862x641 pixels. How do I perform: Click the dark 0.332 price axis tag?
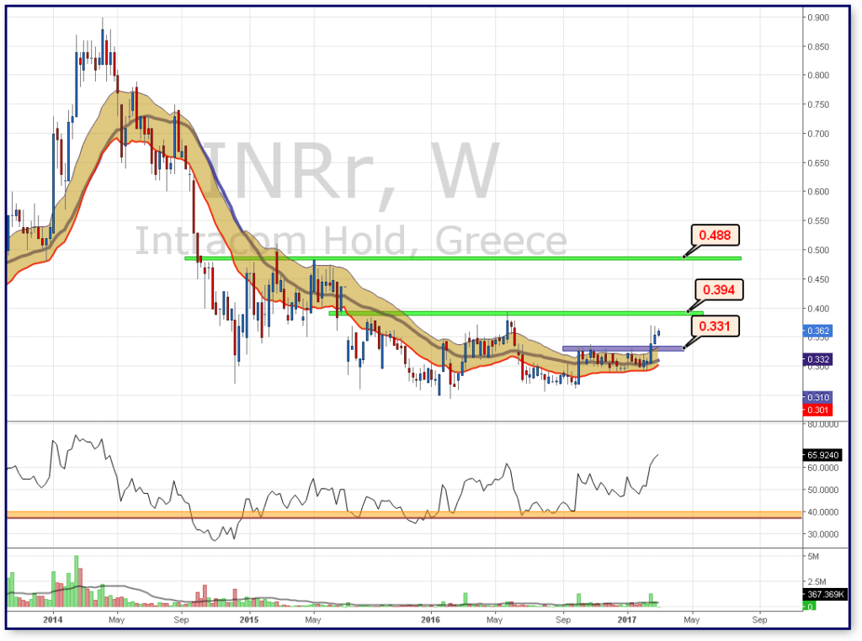click(x=817, y=359)
